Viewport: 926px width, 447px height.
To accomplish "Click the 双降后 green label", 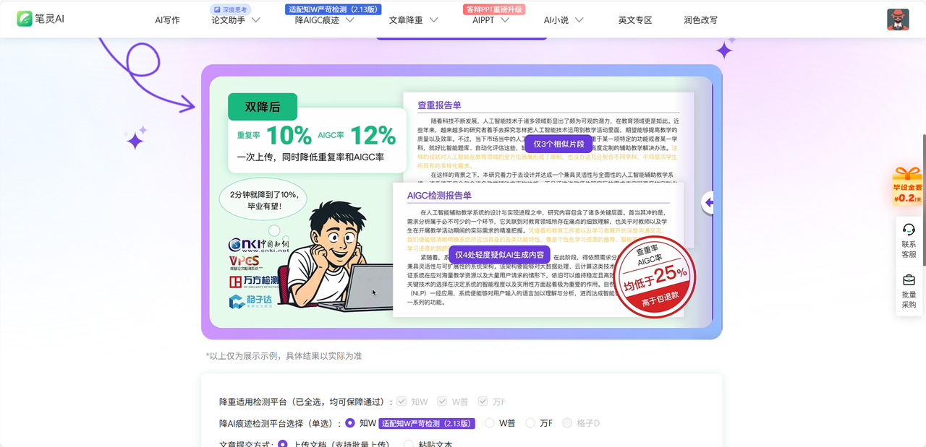I will point(263,106).
